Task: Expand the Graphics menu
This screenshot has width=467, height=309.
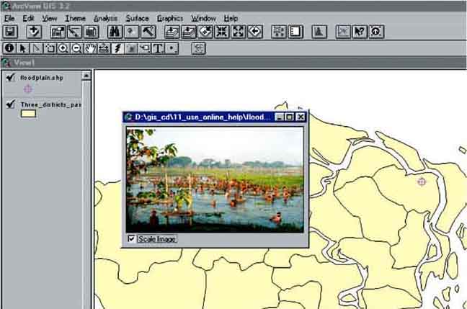Action: [x=170, y=17]
